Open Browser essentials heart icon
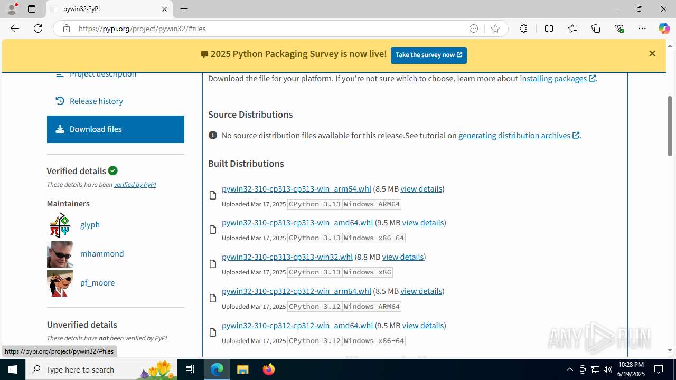The height and width of the screenshot is (380, 676). pyautogui.click(x=619, y=28)
